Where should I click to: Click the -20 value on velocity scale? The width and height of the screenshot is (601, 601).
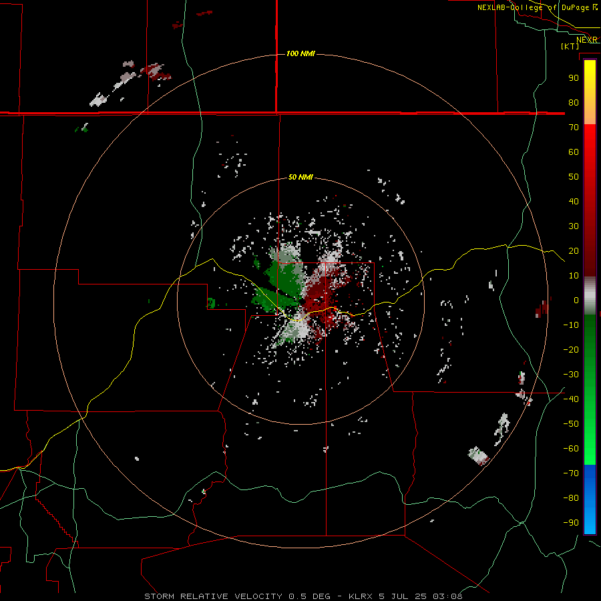pos(571,350)
